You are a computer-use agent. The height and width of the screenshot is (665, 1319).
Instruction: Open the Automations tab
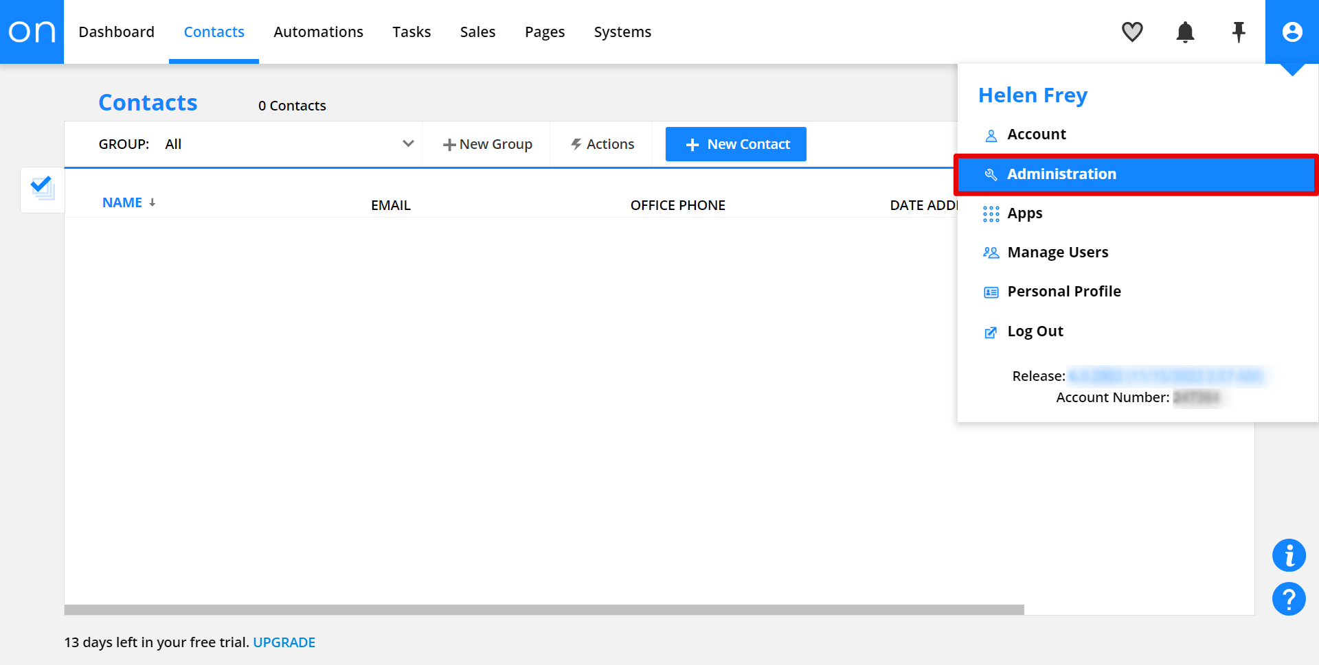point(318,32)
